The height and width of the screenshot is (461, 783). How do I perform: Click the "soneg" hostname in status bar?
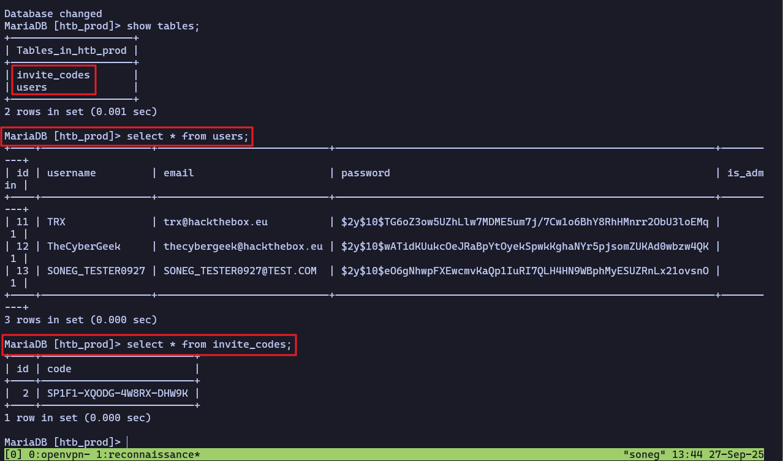click(644, 455)
